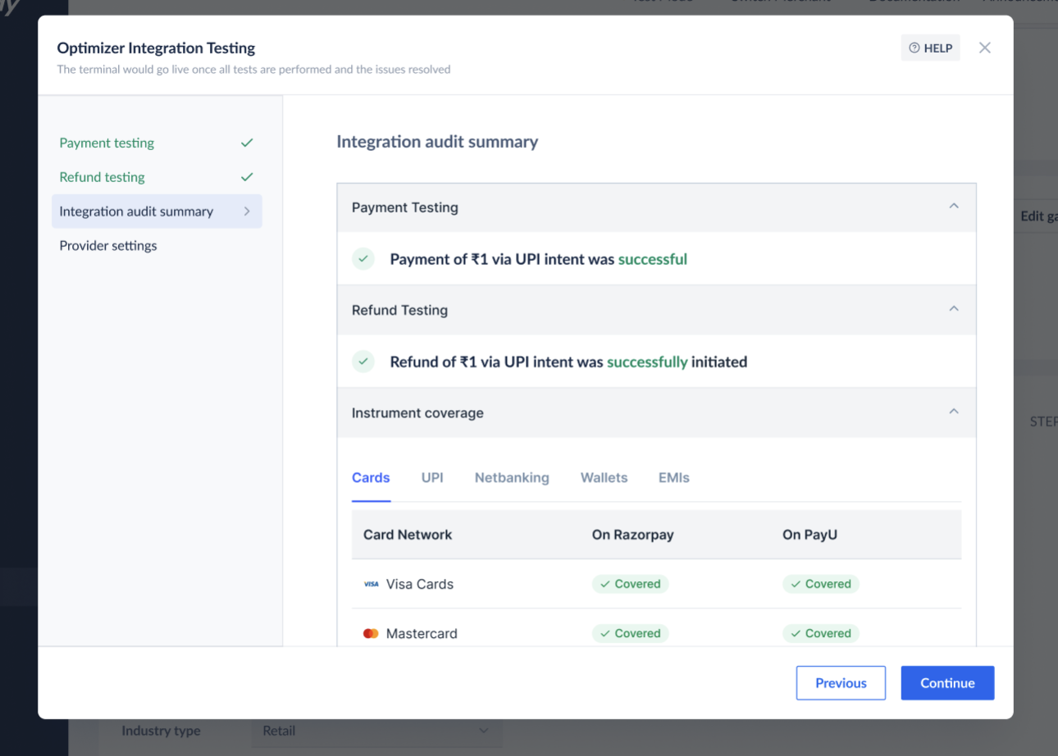This screenshot has height=756, width=1058.
Task: Click the success icon for UPI refund result
Action: (x=363, y=362)
